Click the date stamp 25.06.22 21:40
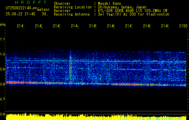This screenshot has height=120, width=189. 20,14
